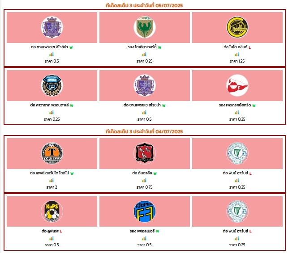Open the Kawasaki Frontale club crest
This screenshot has width=288, height=253.
pyautogui.click(x=52, y=85)
